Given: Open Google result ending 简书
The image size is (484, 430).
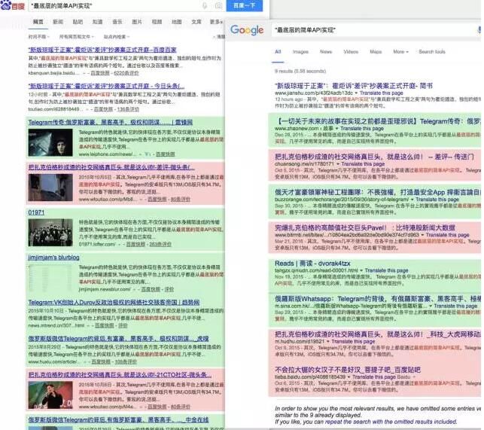Looking at the screenshot, I should coord(354,86).
